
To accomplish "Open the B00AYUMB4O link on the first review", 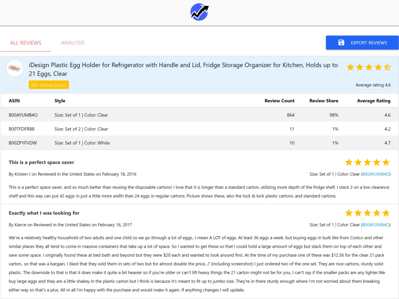I will point(375,174).
